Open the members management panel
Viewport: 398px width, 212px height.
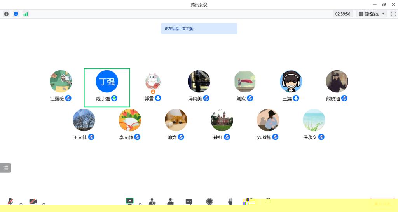coord(171,202)
